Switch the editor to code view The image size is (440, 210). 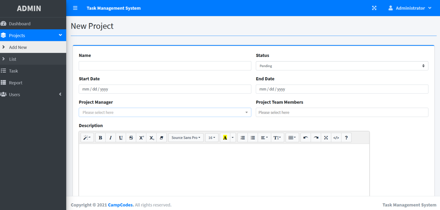pos(336,138)
